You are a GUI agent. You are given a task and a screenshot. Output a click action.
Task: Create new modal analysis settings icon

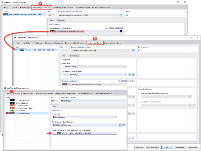[120, 125]
